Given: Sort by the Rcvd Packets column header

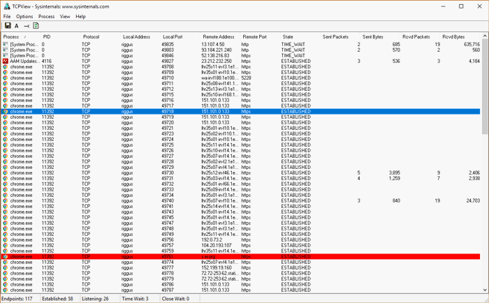Looking at the screenshot, I should point(420,37).
